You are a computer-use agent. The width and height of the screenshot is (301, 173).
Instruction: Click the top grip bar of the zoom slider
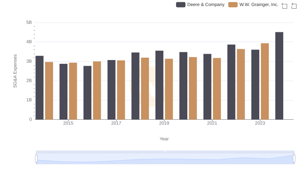point(165,152)
